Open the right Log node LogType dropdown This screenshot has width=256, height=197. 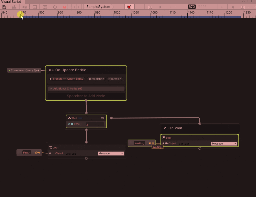[x=224, y=144]
